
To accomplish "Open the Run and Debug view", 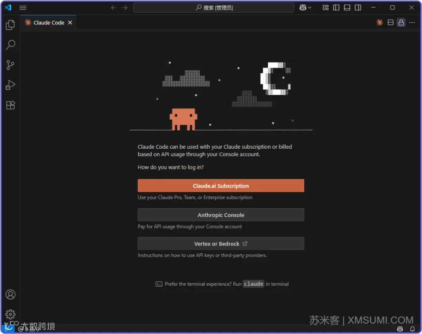I will point(10,85).
